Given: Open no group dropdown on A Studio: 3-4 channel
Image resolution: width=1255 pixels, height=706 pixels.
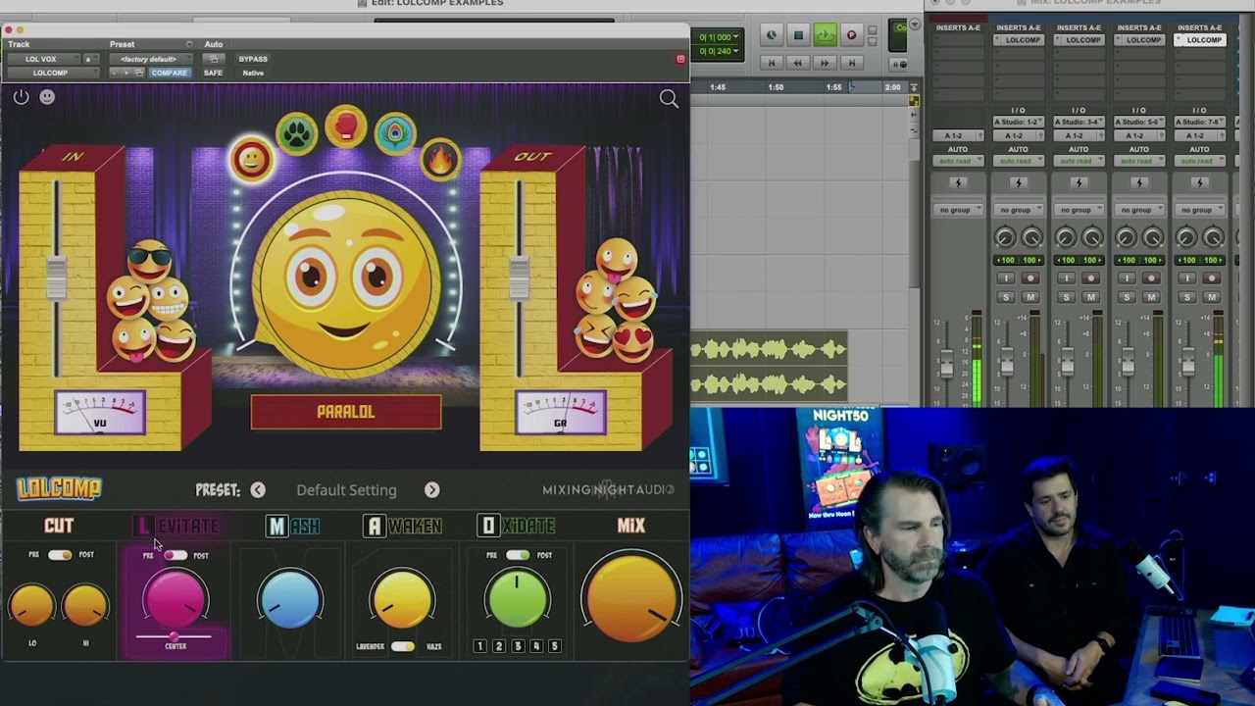Looking at the screenshot, I should coord(1079,210).
